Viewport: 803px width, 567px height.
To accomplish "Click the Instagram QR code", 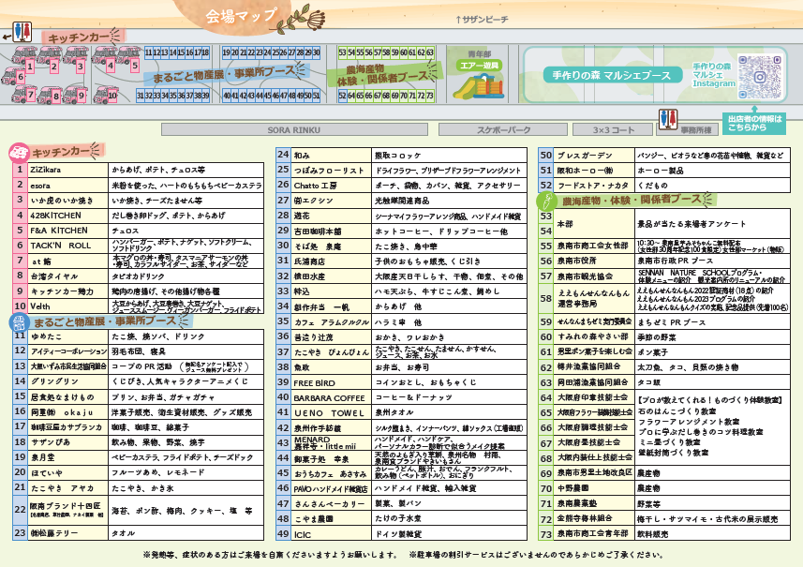I will (762, 73).
